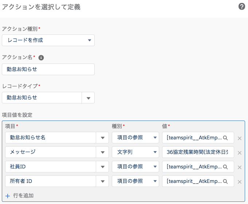Expand the レコードタイプ dropdown arrow
This screenshot has width=248, height=204.
click(x=88, y=98)
